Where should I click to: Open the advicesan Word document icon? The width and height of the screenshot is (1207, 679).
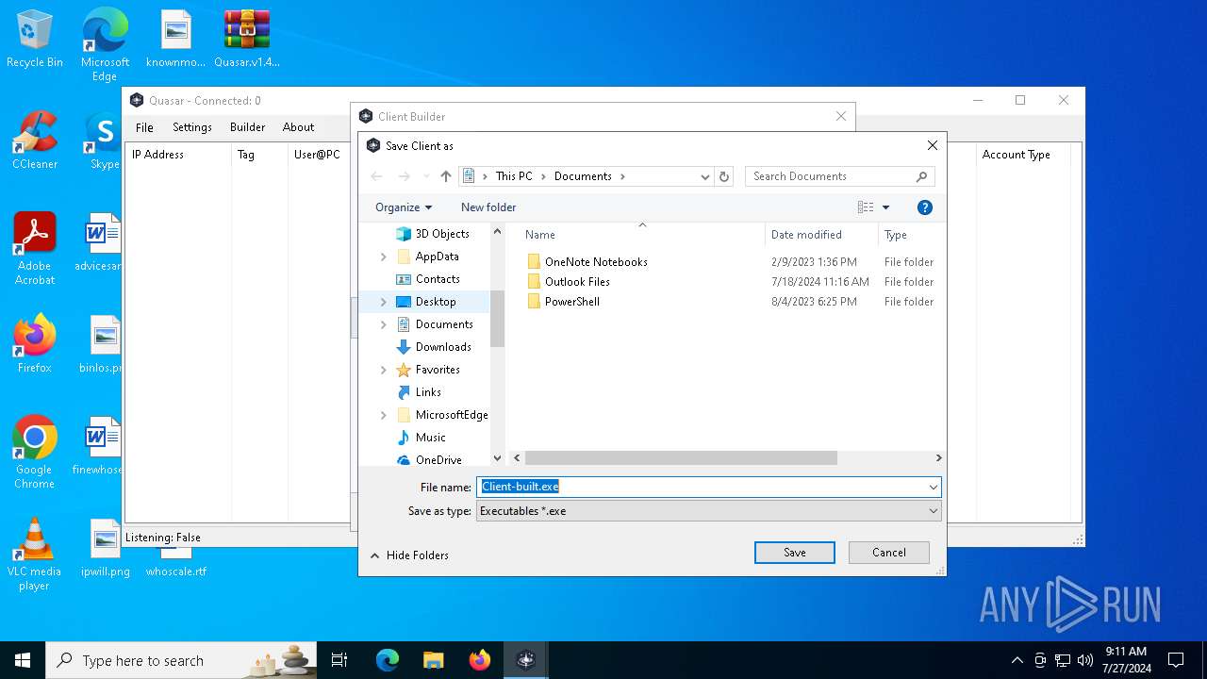(98, 243)
